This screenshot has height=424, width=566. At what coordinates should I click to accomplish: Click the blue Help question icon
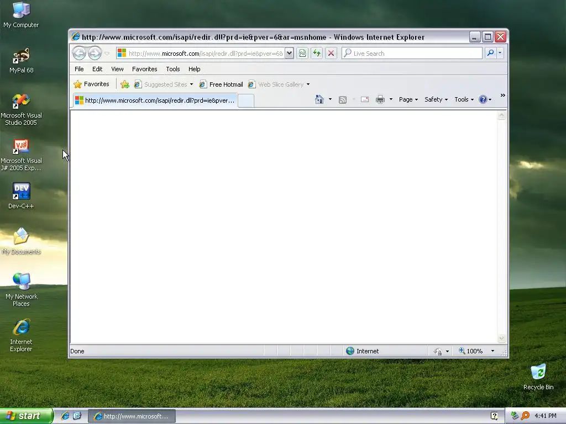point(483,99)
